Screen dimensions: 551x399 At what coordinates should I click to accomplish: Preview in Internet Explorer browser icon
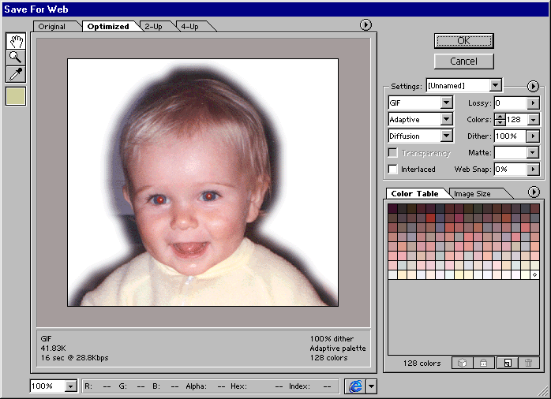tap(354, 386)
